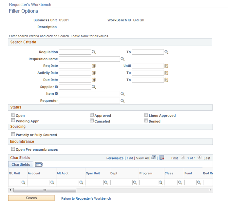
Task: Check the Open status checkbox
Action: [x=13, y=115]
